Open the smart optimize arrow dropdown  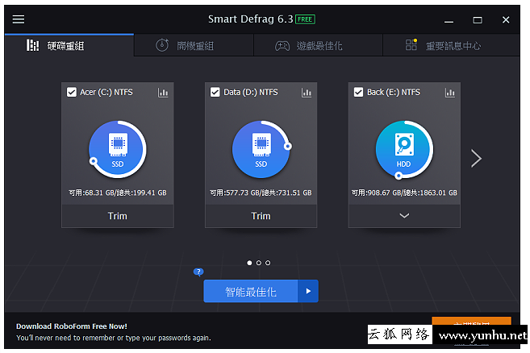coord(308,291)
